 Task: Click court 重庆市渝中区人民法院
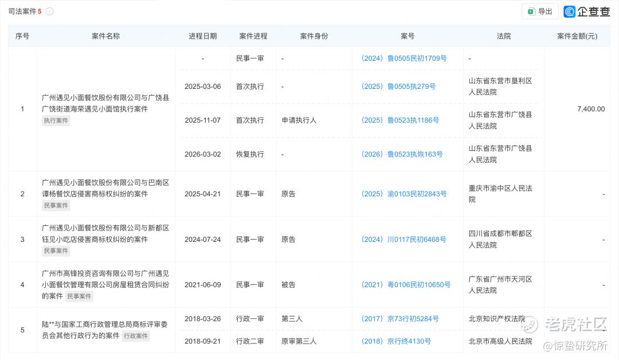(x=500, y=194)
